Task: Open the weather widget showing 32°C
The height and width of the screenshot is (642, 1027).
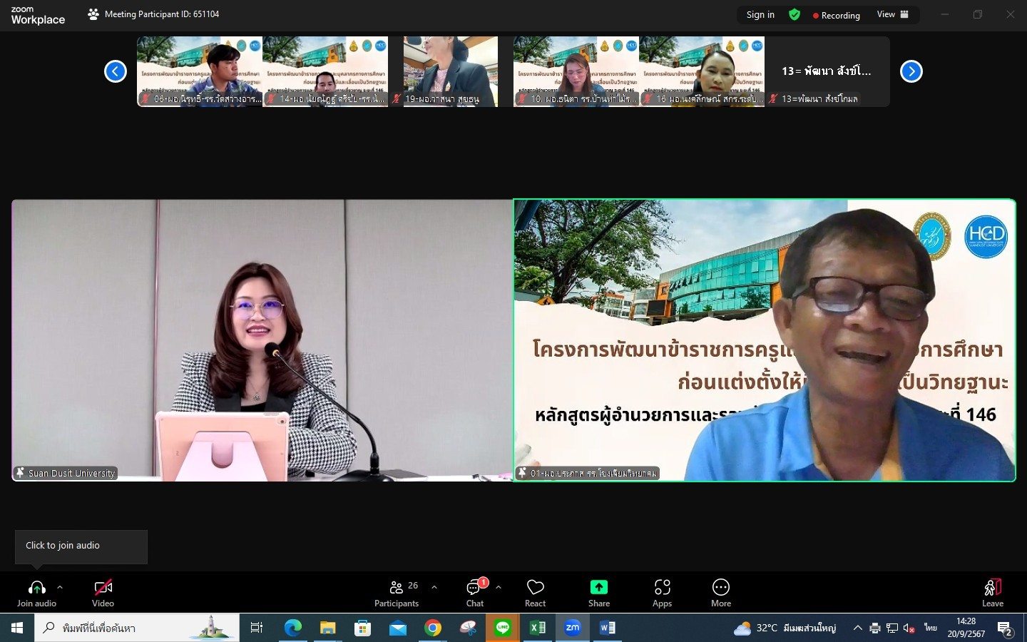Action: click(785, 628)
